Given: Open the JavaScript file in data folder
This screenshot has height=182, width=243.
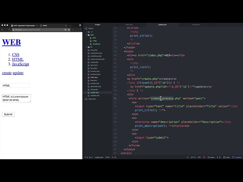Looking at the screenshot, I should pos(96,44).
